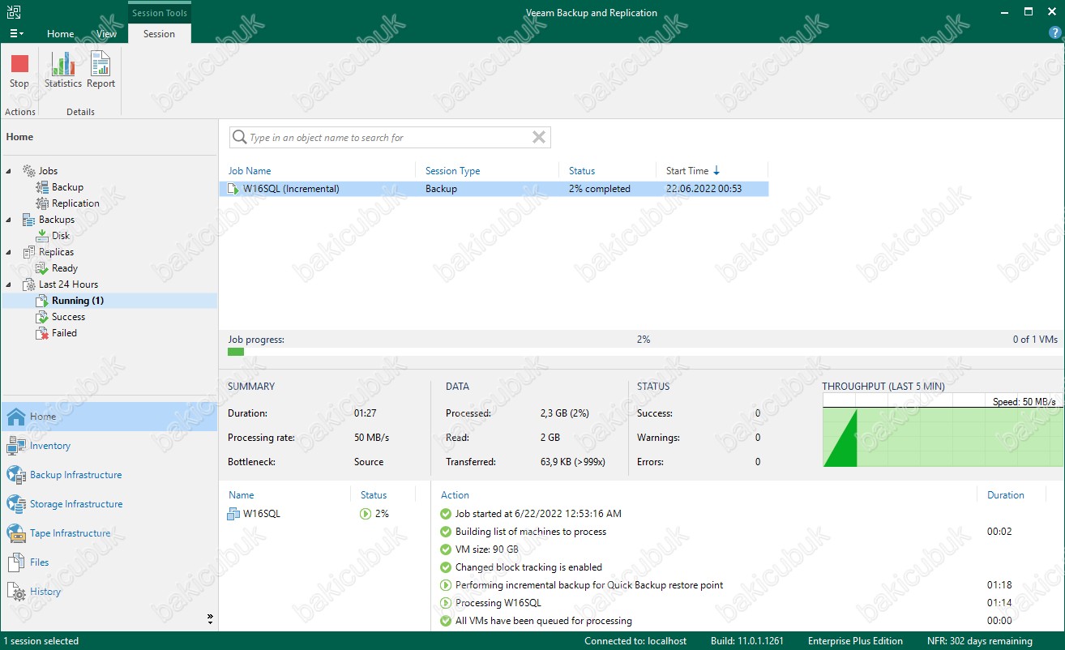The height and width of the screenshot is (650, 1065).
Task: Click the Veeam application icon in title bar
Action: pyautogui.click(x=13, y=12)
